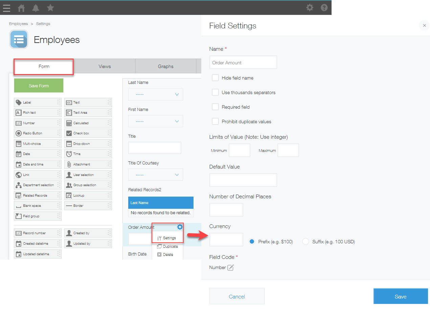Select the Text Area field type
The height and width of the screenshot is (312, 430).
[88, 113]
